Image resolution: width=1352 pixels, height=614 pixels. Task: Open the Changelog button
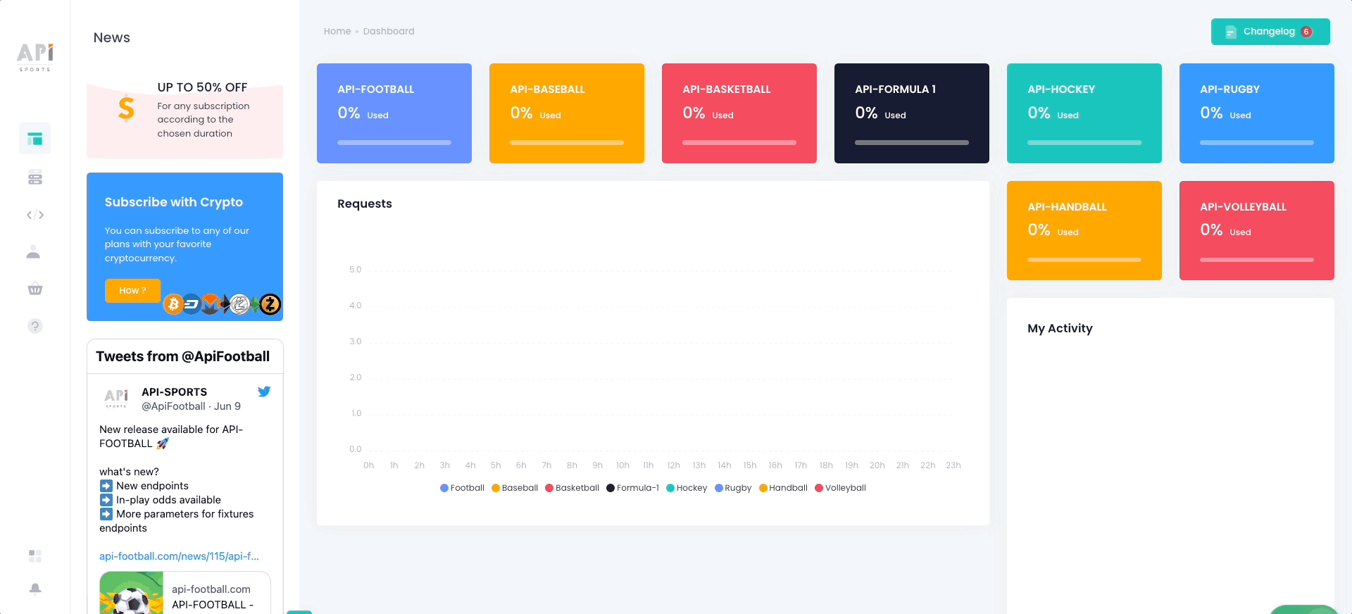[x=1270, y=32]
